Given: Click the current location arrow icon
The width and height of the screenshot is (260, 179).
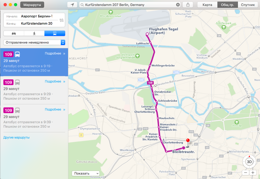Looking at the screenshot, I should [x=72, y=5].
